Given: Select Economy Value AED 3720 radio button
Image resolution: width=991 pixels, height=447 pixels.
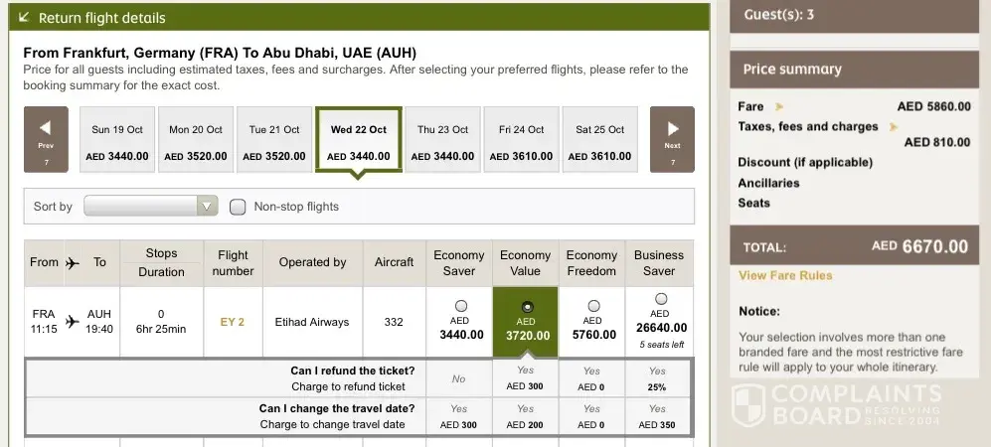Looking at the screenshot, I should pyautogui.click(x=526, y=306).
